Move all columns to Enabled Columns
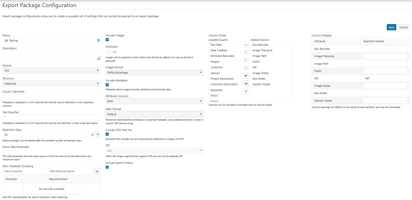This screenshot has width=412, height=200. pos(246,76)
